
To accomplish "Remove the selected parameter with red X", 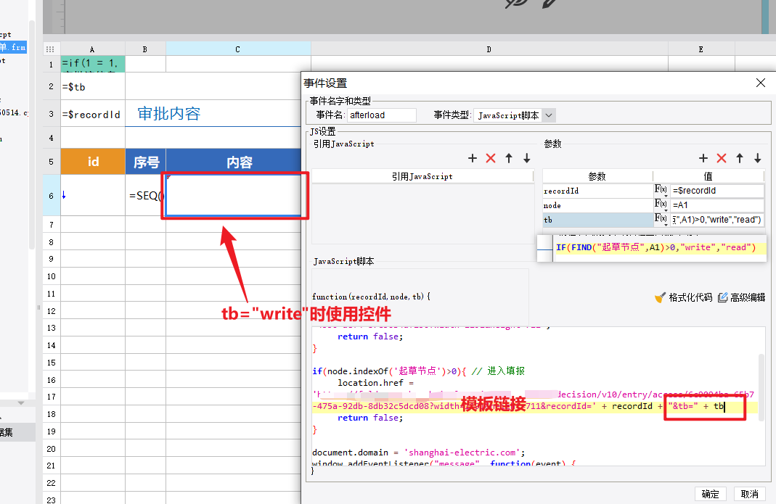I will 722,158.
